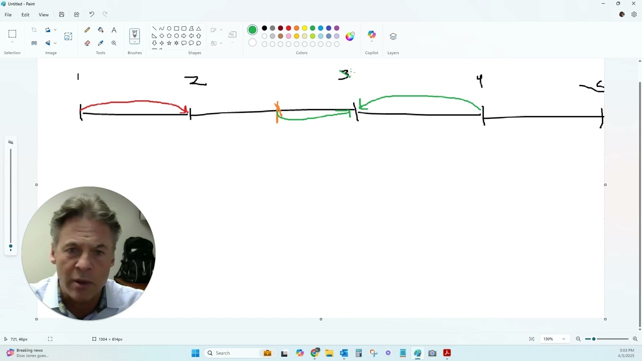Image resolution: width=642 pixels, height=361 pixels.
Task: Click the brush size slider handle
Action: coord(11,246)
